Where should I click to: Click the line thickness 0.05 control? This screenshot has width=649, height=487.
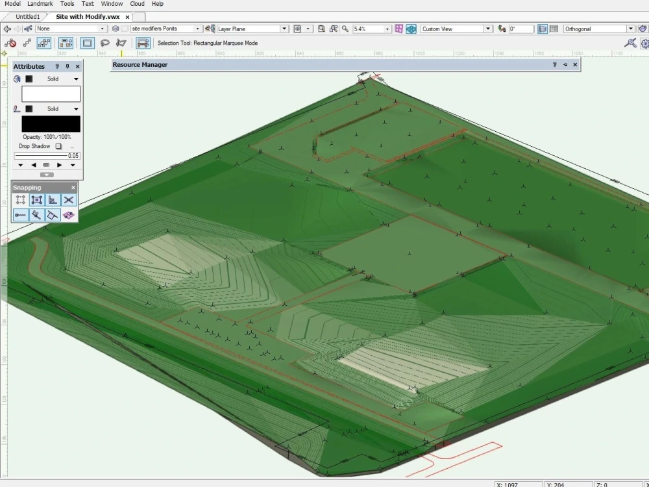click(x=47, y=156)
